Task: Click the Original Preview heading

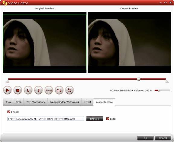Action: pos(44,8)
